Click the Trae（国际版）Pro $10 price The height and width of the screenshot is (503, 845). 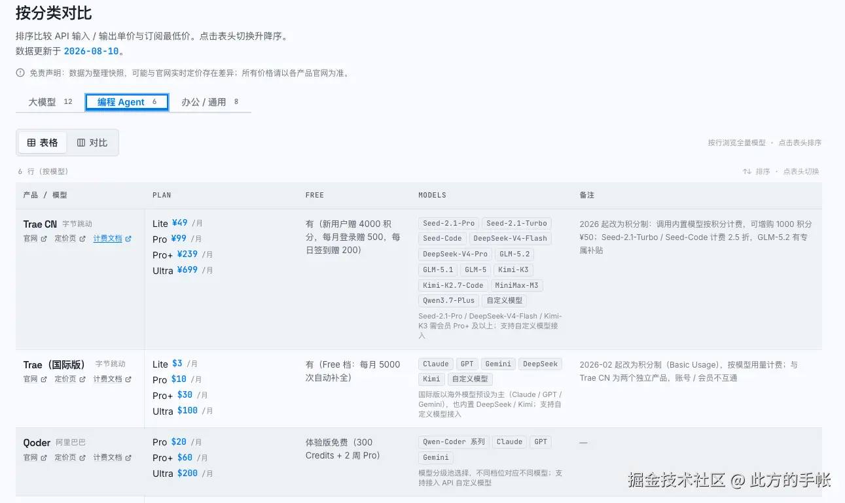click(177, 380)
